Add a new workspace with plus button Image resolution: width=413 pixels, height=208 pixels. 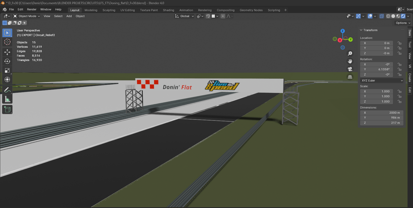[x=285, y=10]
